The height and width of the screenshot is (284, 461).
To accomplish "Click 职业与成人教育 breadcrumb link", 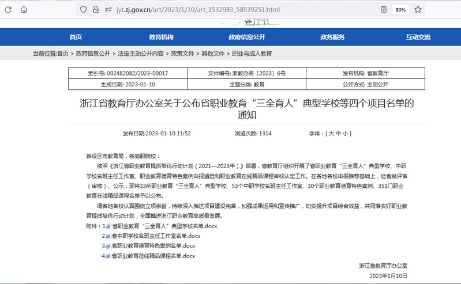I will 252,54.
